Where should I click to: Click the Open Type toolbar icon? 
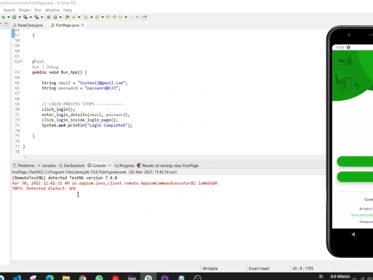67,17
